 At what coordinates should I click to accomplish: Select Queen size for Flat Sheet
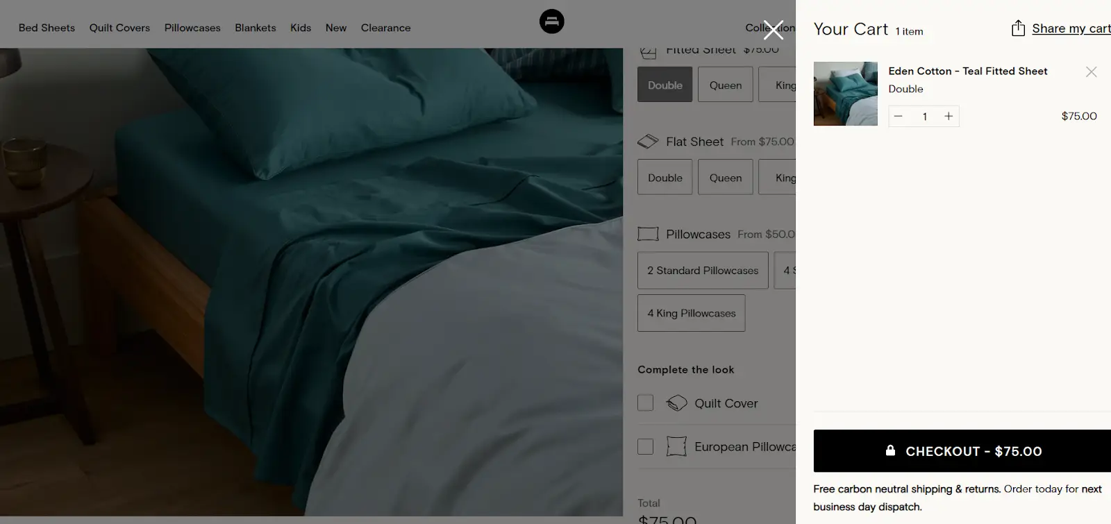[x=725, y=178]
